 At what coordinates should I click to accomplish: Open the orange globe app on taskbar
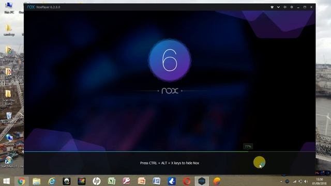tap(217, 181)
